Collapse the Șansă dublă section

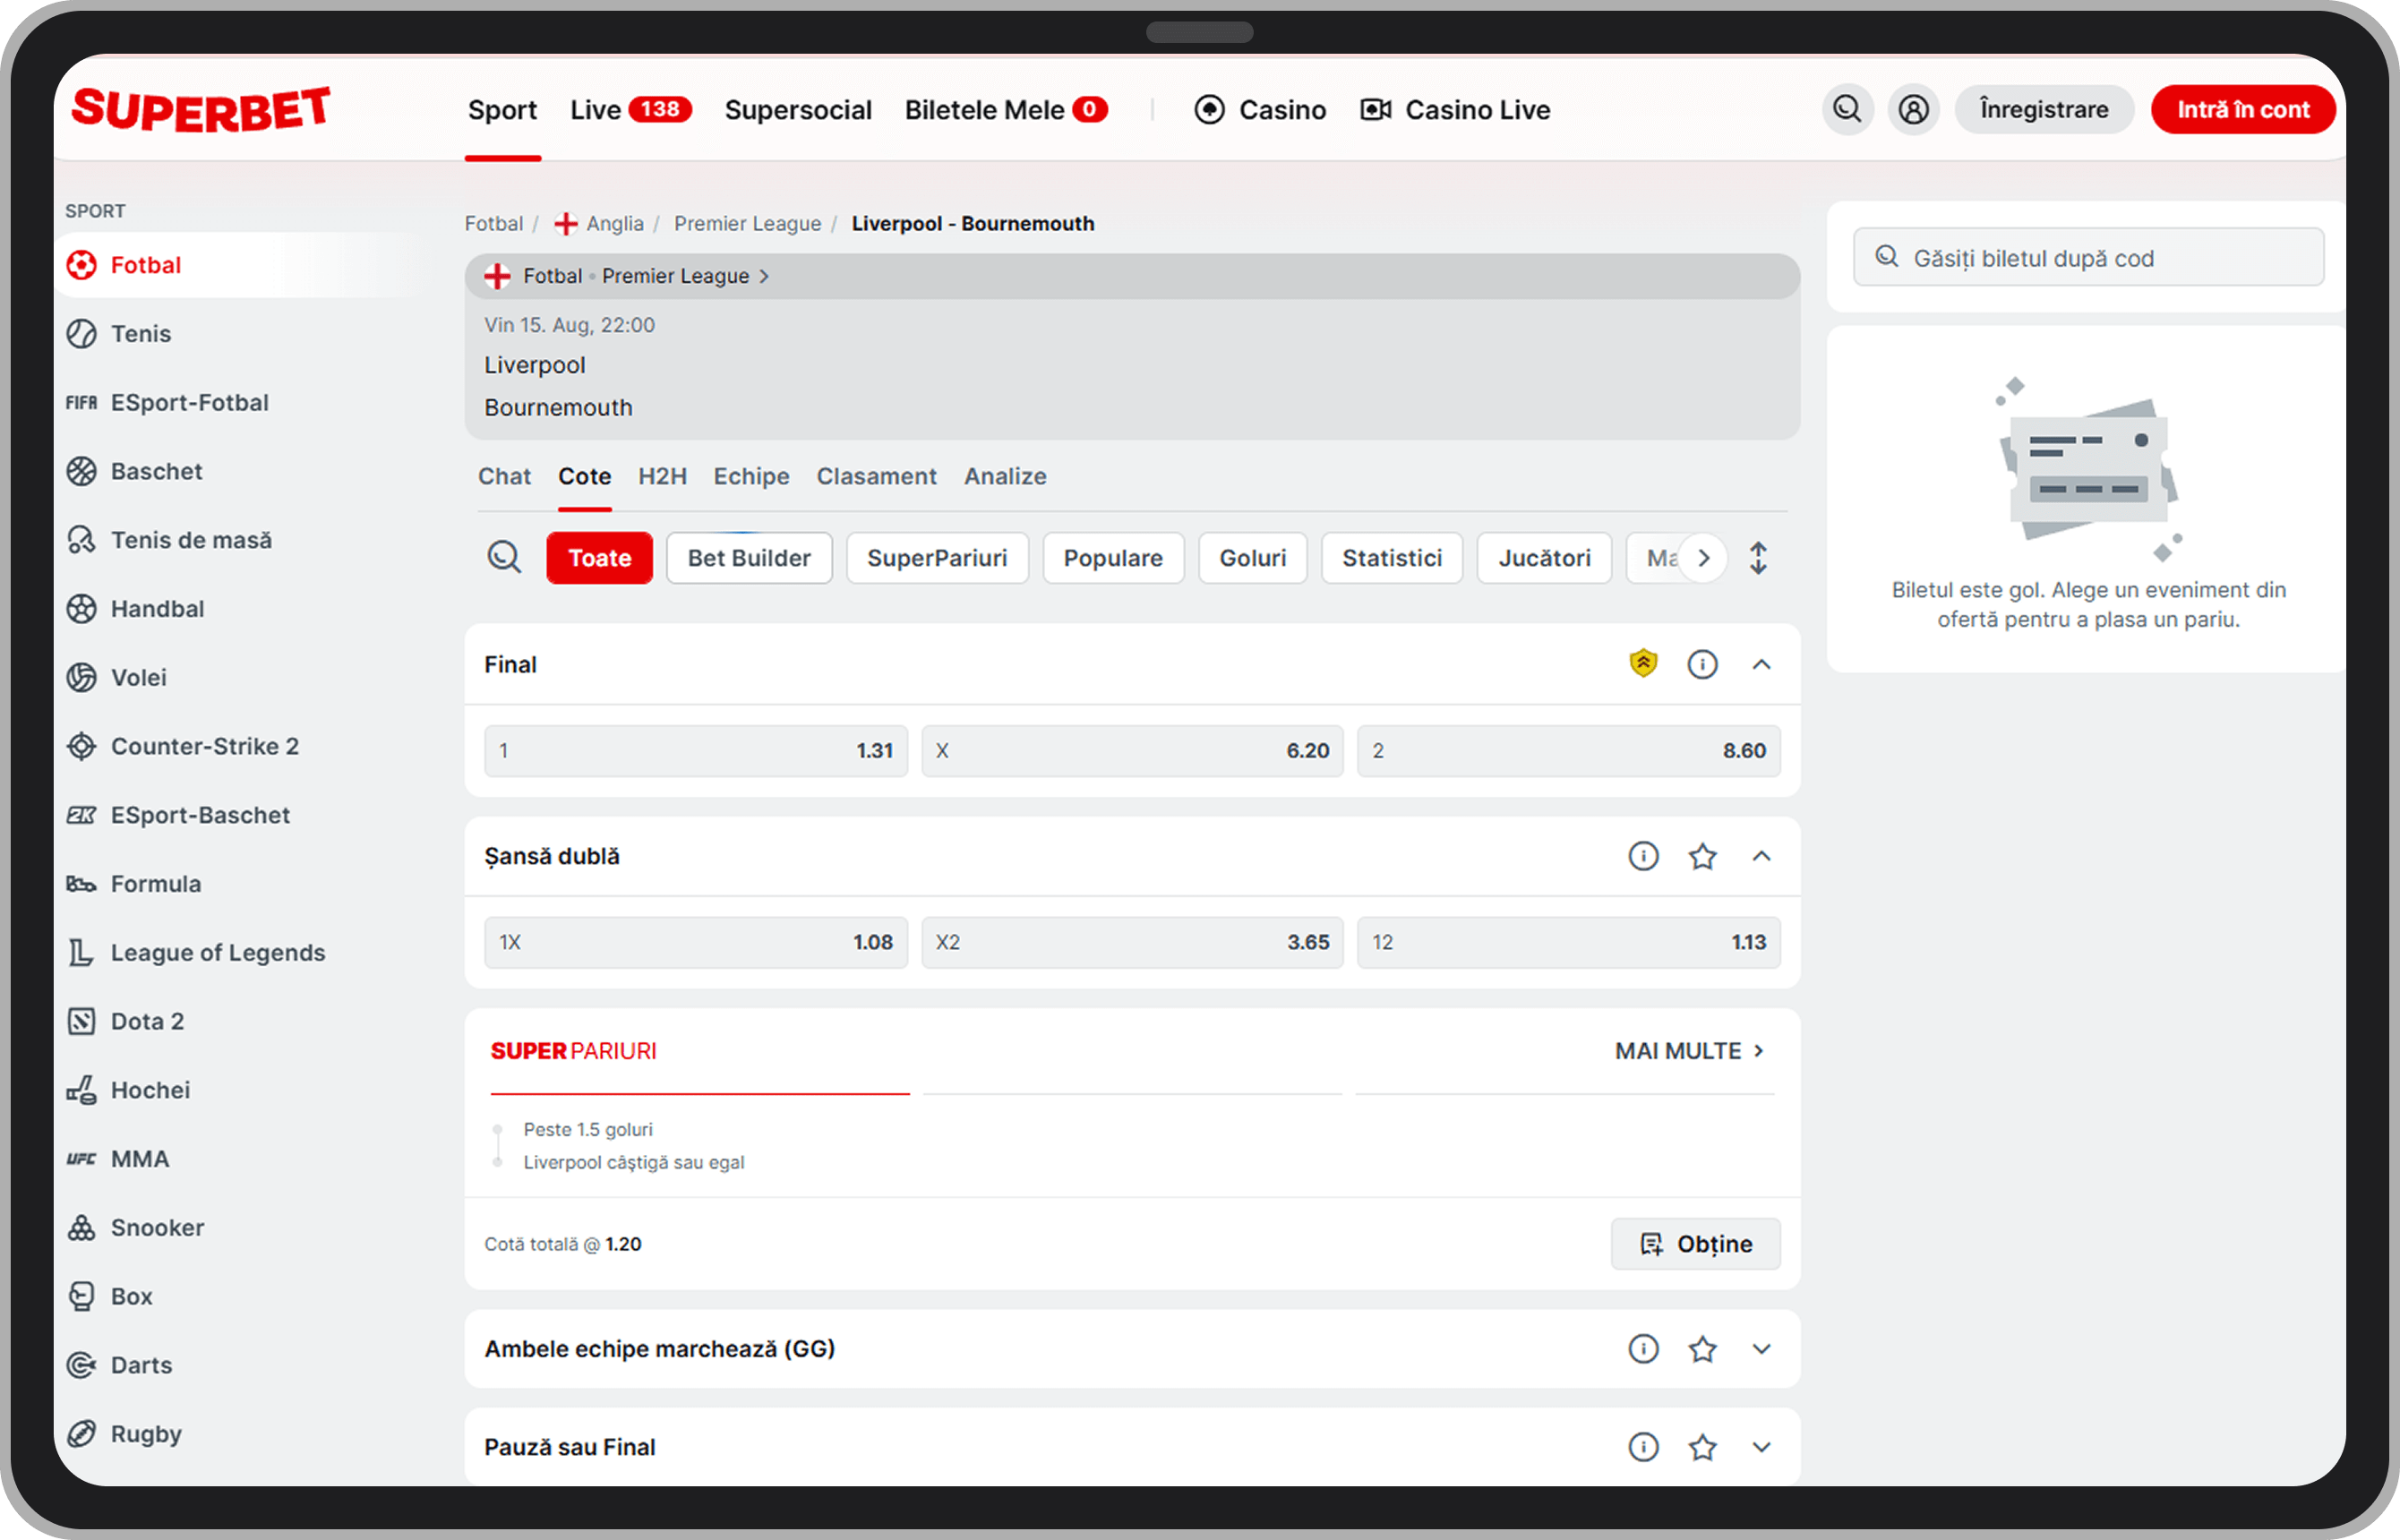click(1761, 856)
